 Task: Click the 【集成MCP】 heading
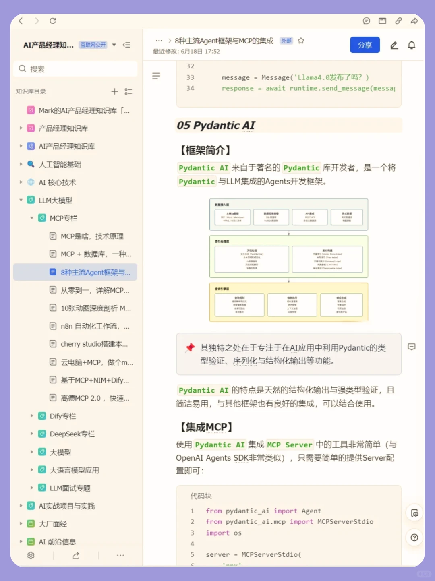tap(205, 427)
